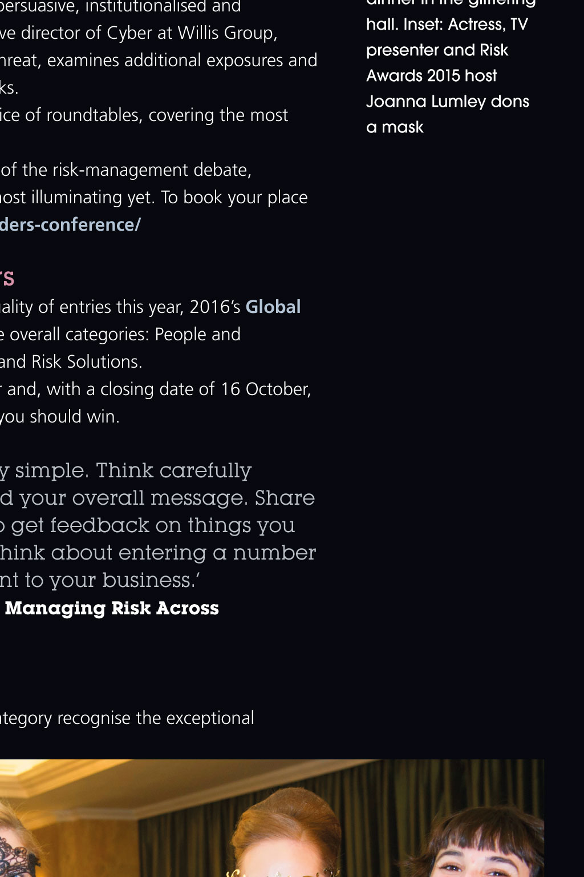Select the Managing Risk Across bold text
This screenshot has height=877, width=584.
point(112,608)
